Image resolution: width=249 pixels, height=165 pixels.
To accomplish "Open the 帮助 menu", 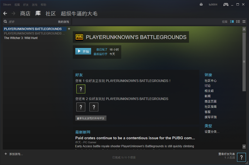I will (x=43, y=5).
